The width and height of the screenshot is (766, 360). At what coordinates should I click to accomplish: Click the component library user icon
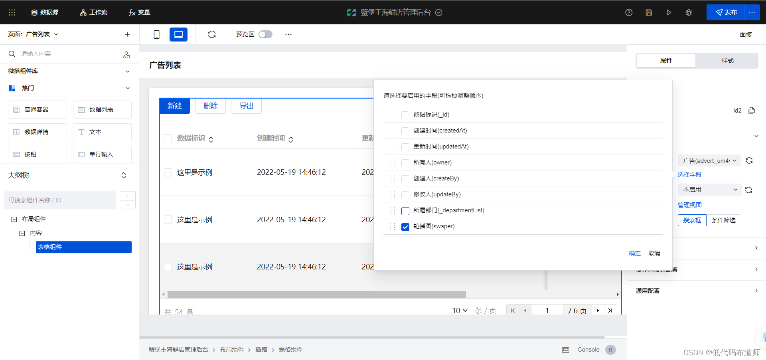(x=126, y=55)
